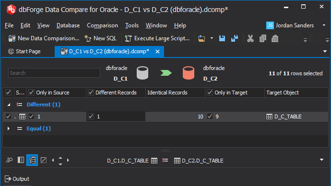This screenshot has height=186, width=331.
Task: Go to next record right arrow
Action: (68, 160)
